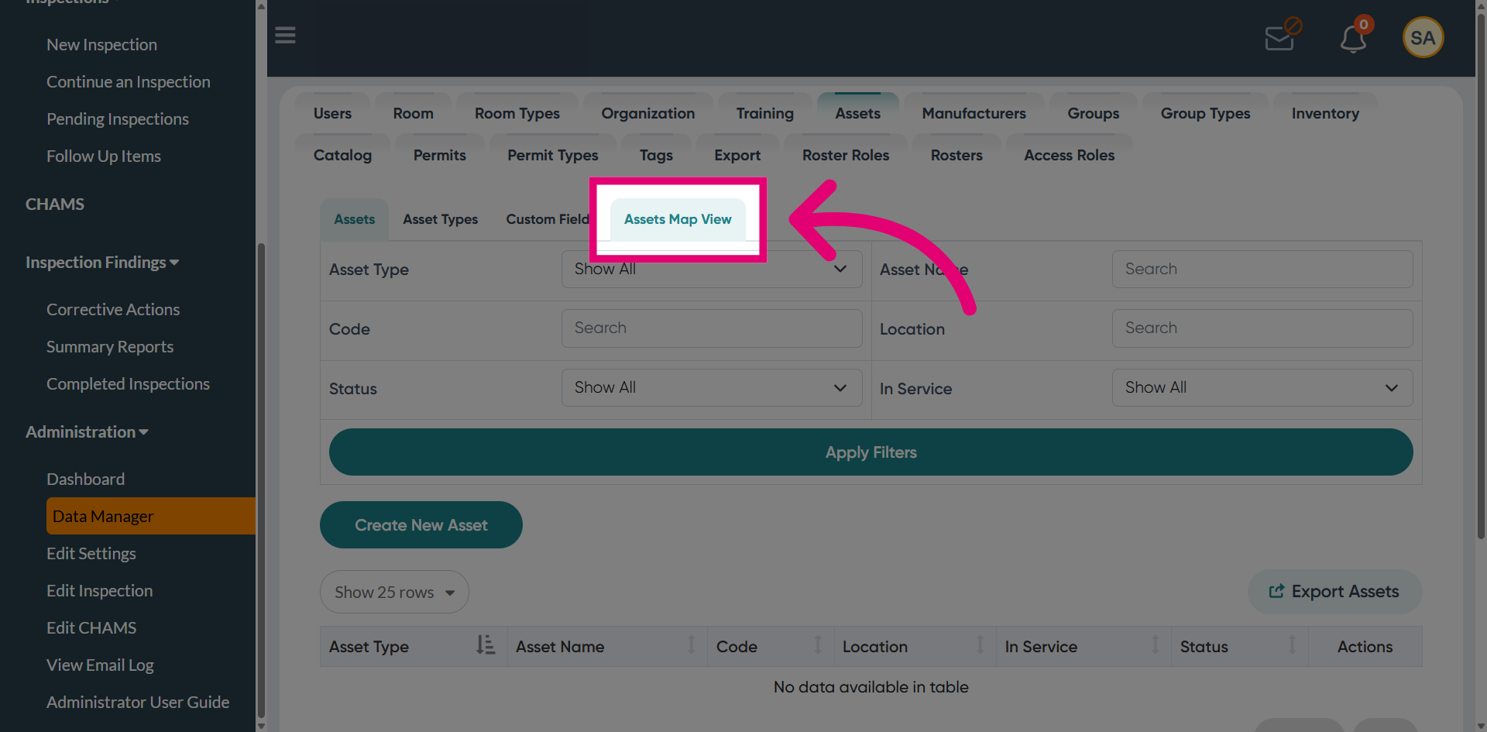Screen dimensions: 1487x732
Task: Sort table by Asset Type column icon
Action: coord(486,645)
